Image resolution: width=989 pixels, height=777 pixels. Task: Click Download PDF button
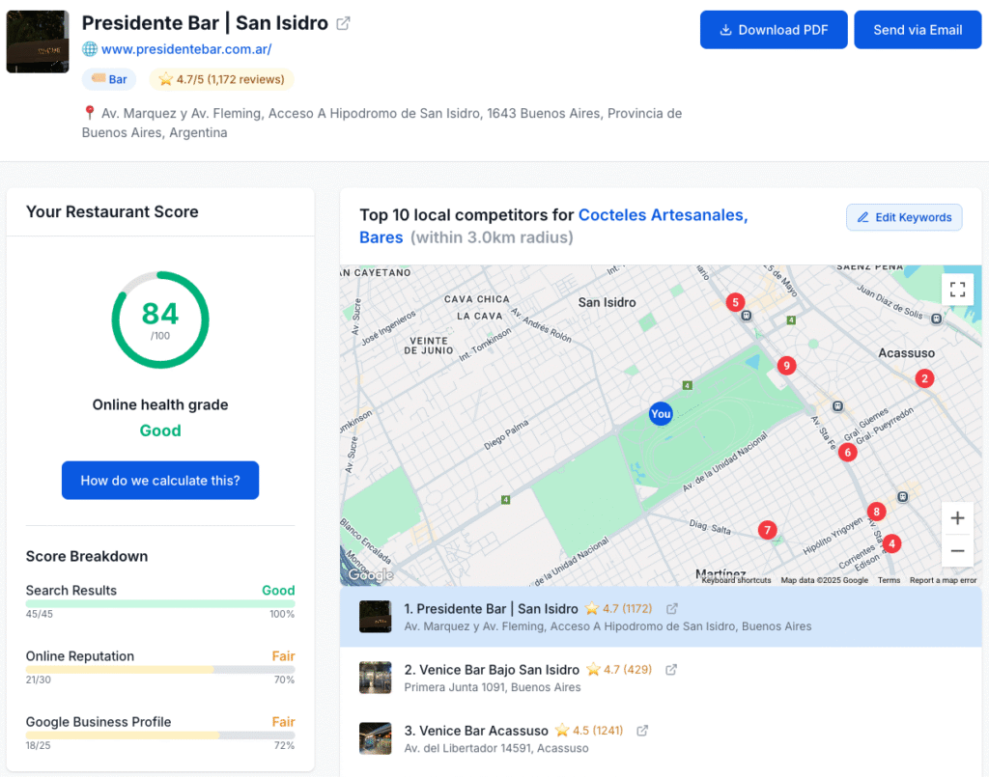774,30
